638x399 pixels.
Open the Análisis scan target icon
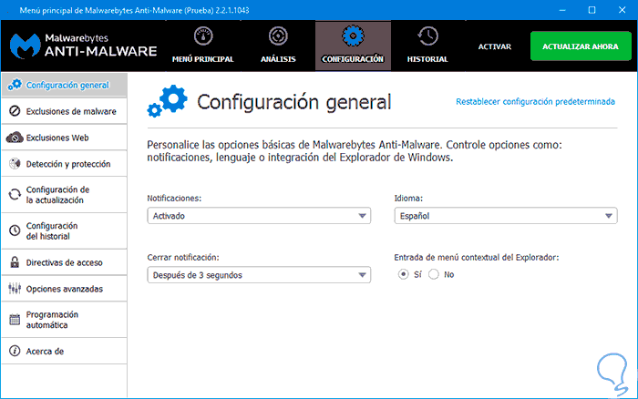278,36
